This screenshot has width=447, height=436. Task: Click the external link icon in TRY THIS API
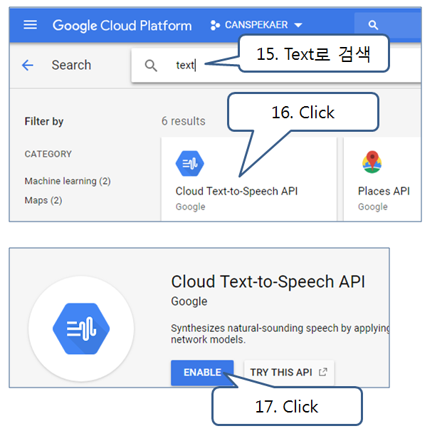pyautogui.click(x=323, y=372)
